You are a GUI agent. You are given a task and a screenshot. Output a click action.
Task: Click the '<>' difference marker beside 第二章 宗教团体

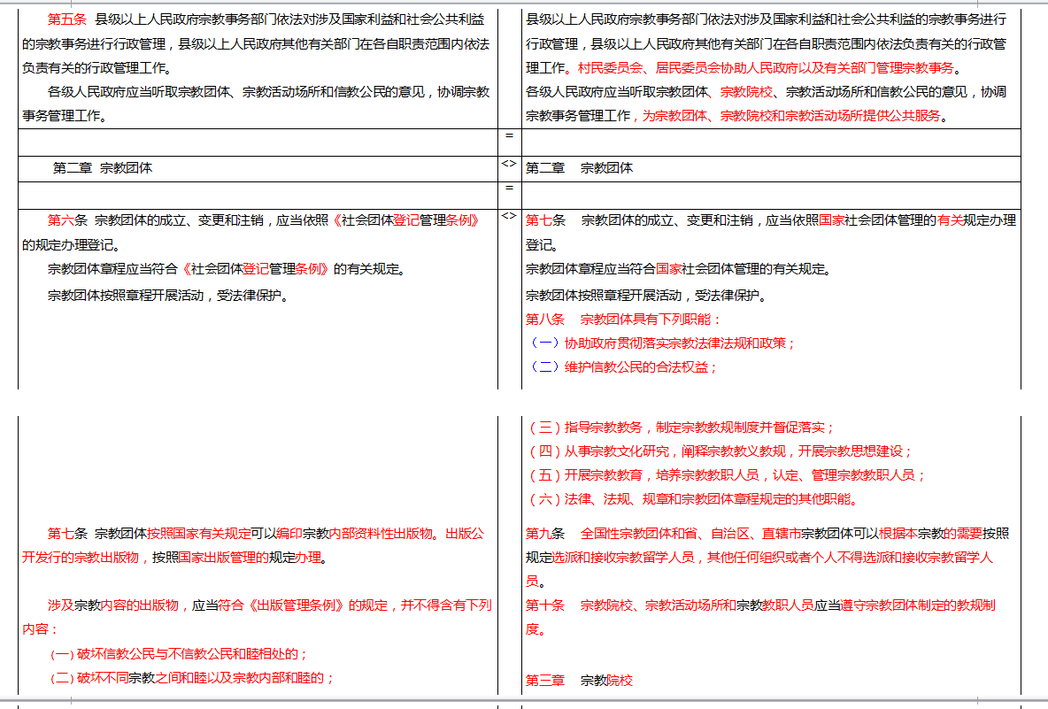[x=509, y=164]
